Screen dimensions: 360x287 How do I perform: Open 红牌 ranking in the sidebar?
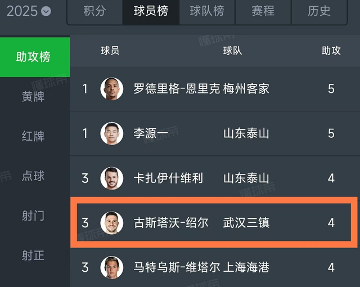click(33, 136)
